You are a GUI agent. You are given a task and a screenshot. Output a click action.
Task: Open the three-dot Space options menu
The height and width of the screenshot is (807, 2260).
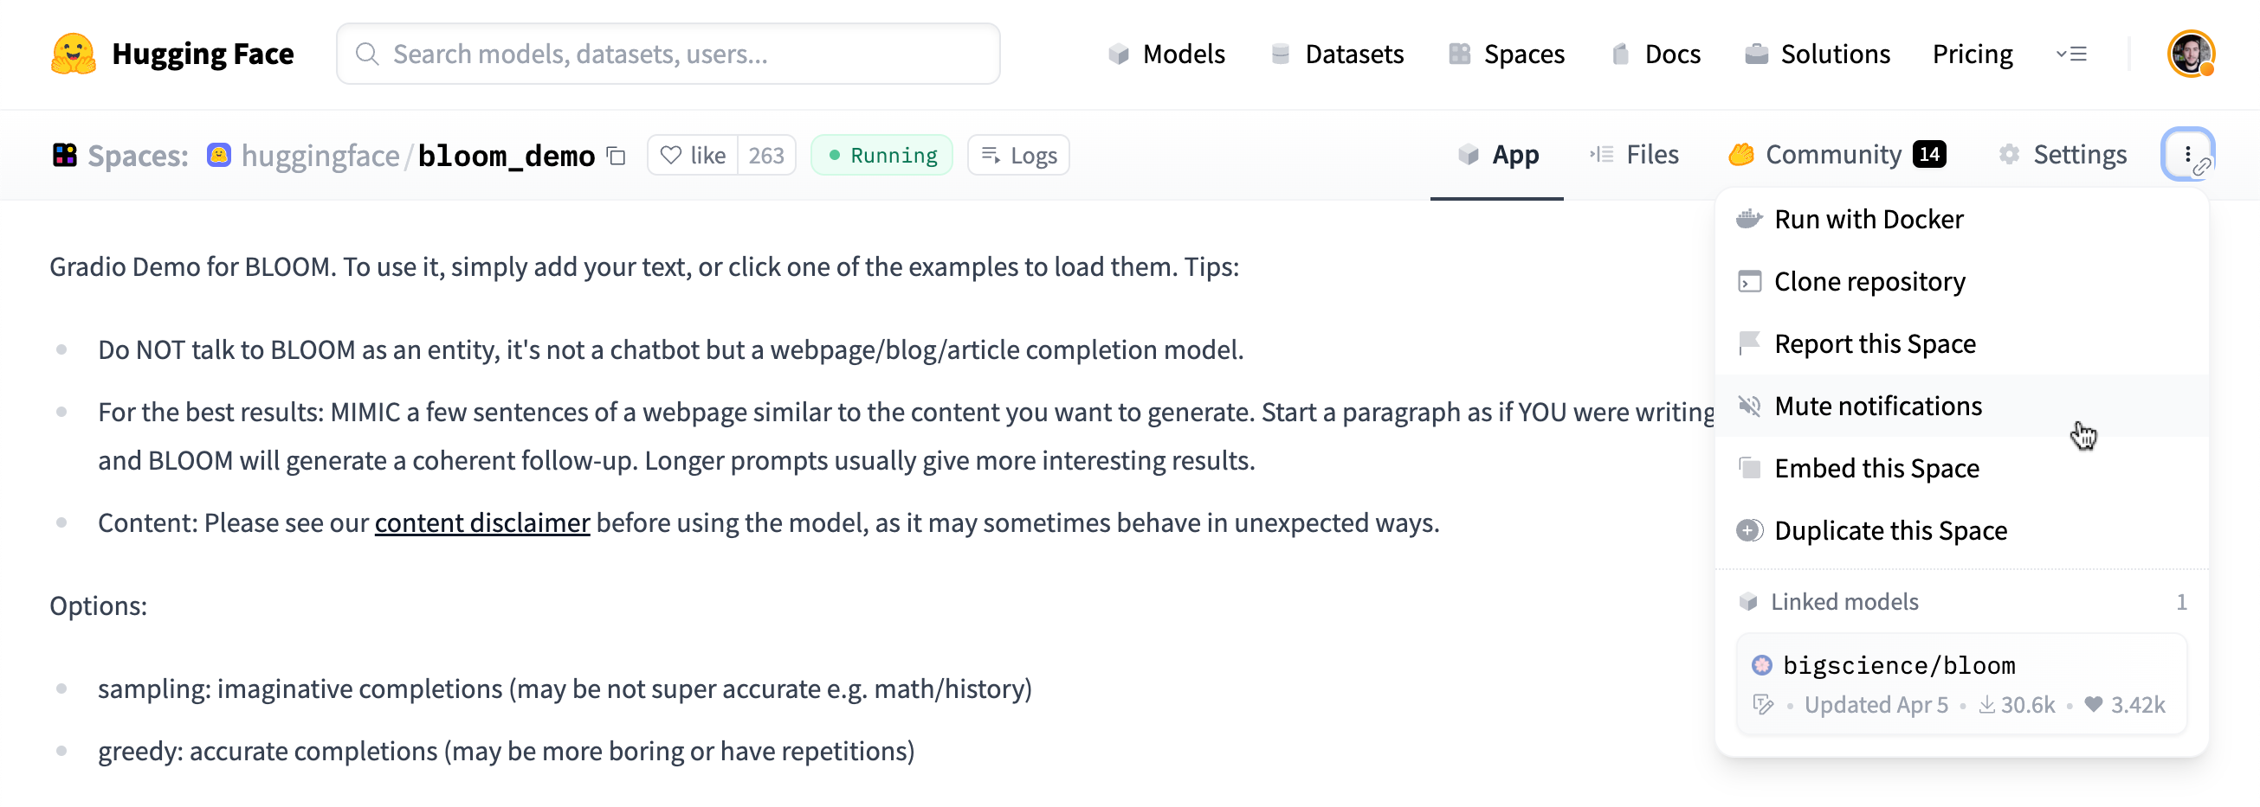(2187, 155)
